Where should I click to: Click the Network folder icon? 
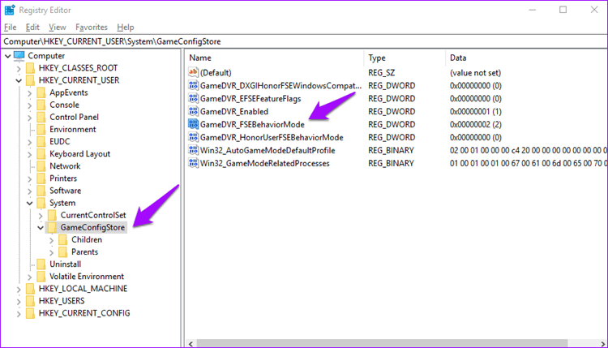tap(41, 166)
